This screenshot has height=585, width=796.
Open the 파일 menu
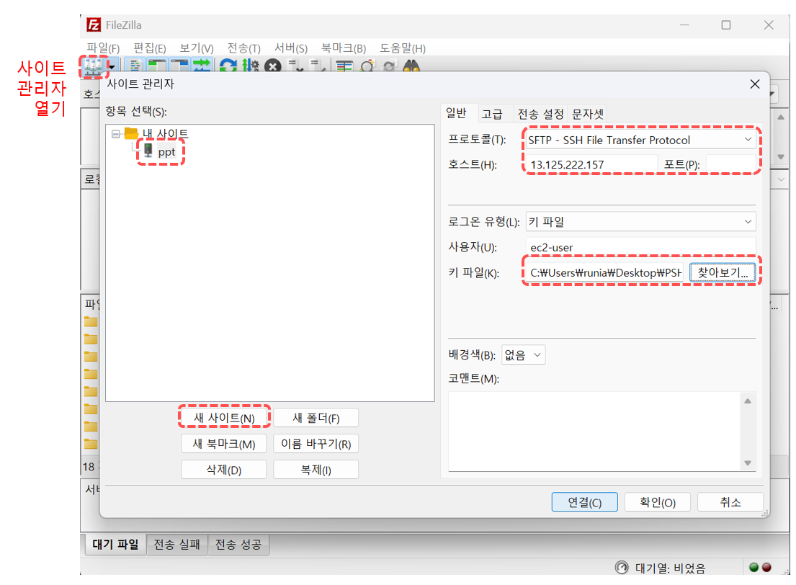click(x=103, y=48)
